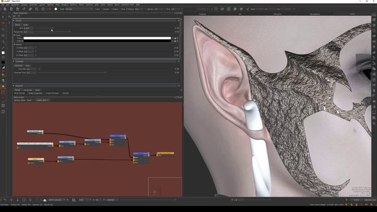Click the Roughness slider in Cloud properties

(x=52, y=32)
